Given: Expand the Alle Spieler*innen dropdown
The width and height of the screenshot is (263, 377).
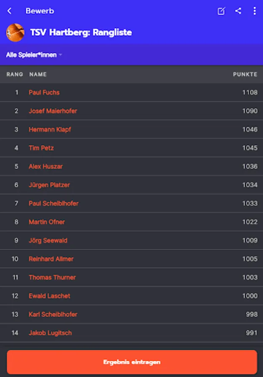Looking at the screenshot, I should click(34, 55).
